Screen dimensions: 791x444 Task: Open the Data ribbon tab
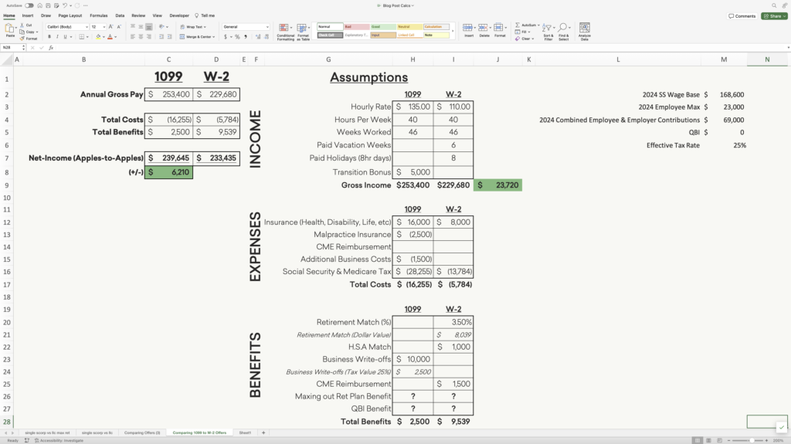(120, 15)
